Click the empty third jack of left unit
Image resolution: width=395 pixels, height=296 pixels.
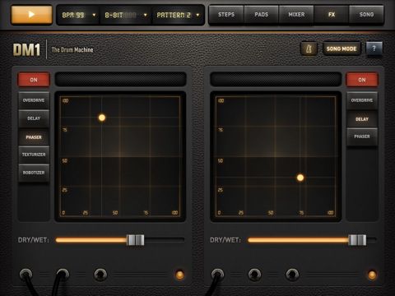pyautogui.click(x=100, y=275)
